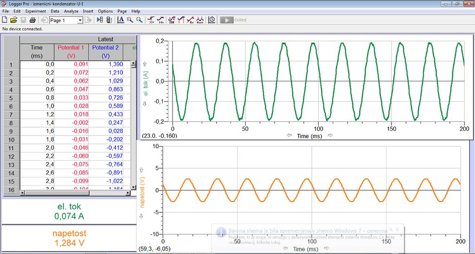
Task: Click the el. tok 0,074 A meter
Action: 69,212
